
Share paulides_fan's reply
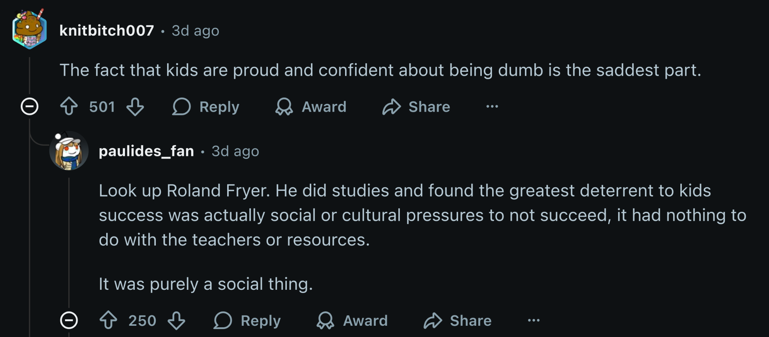[x=457, y=321]
